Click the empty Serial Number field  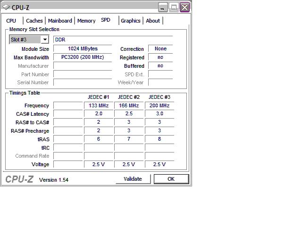[x=83, y=82]
